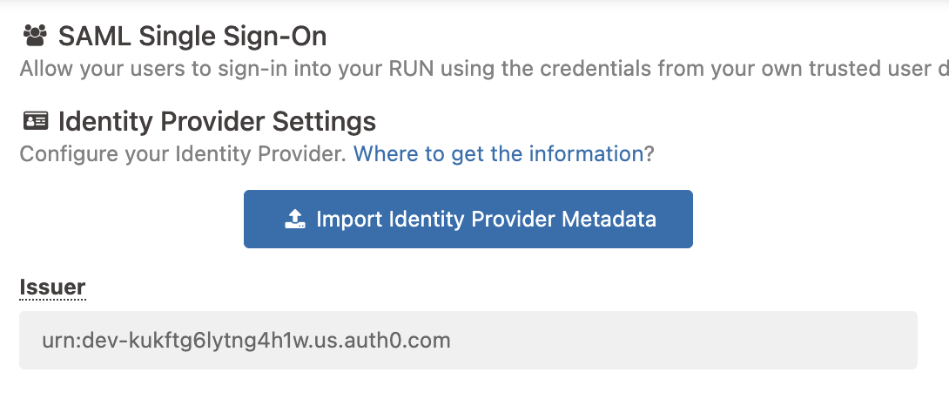Click the Identity Provider Settings heading
The width and height of the screenshot is (949, 406).
(217, 120)
